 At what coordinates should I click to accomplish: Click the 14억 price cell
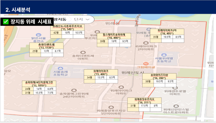39,89
